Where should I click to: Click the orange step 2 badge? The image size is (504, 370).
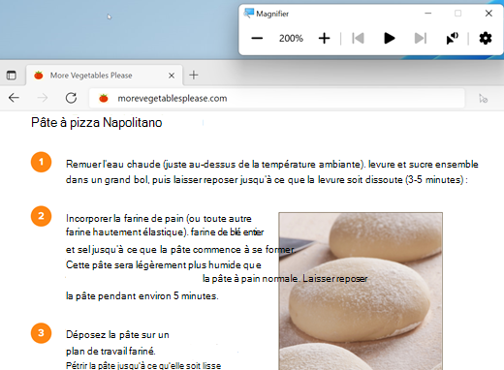coord(41,216)
